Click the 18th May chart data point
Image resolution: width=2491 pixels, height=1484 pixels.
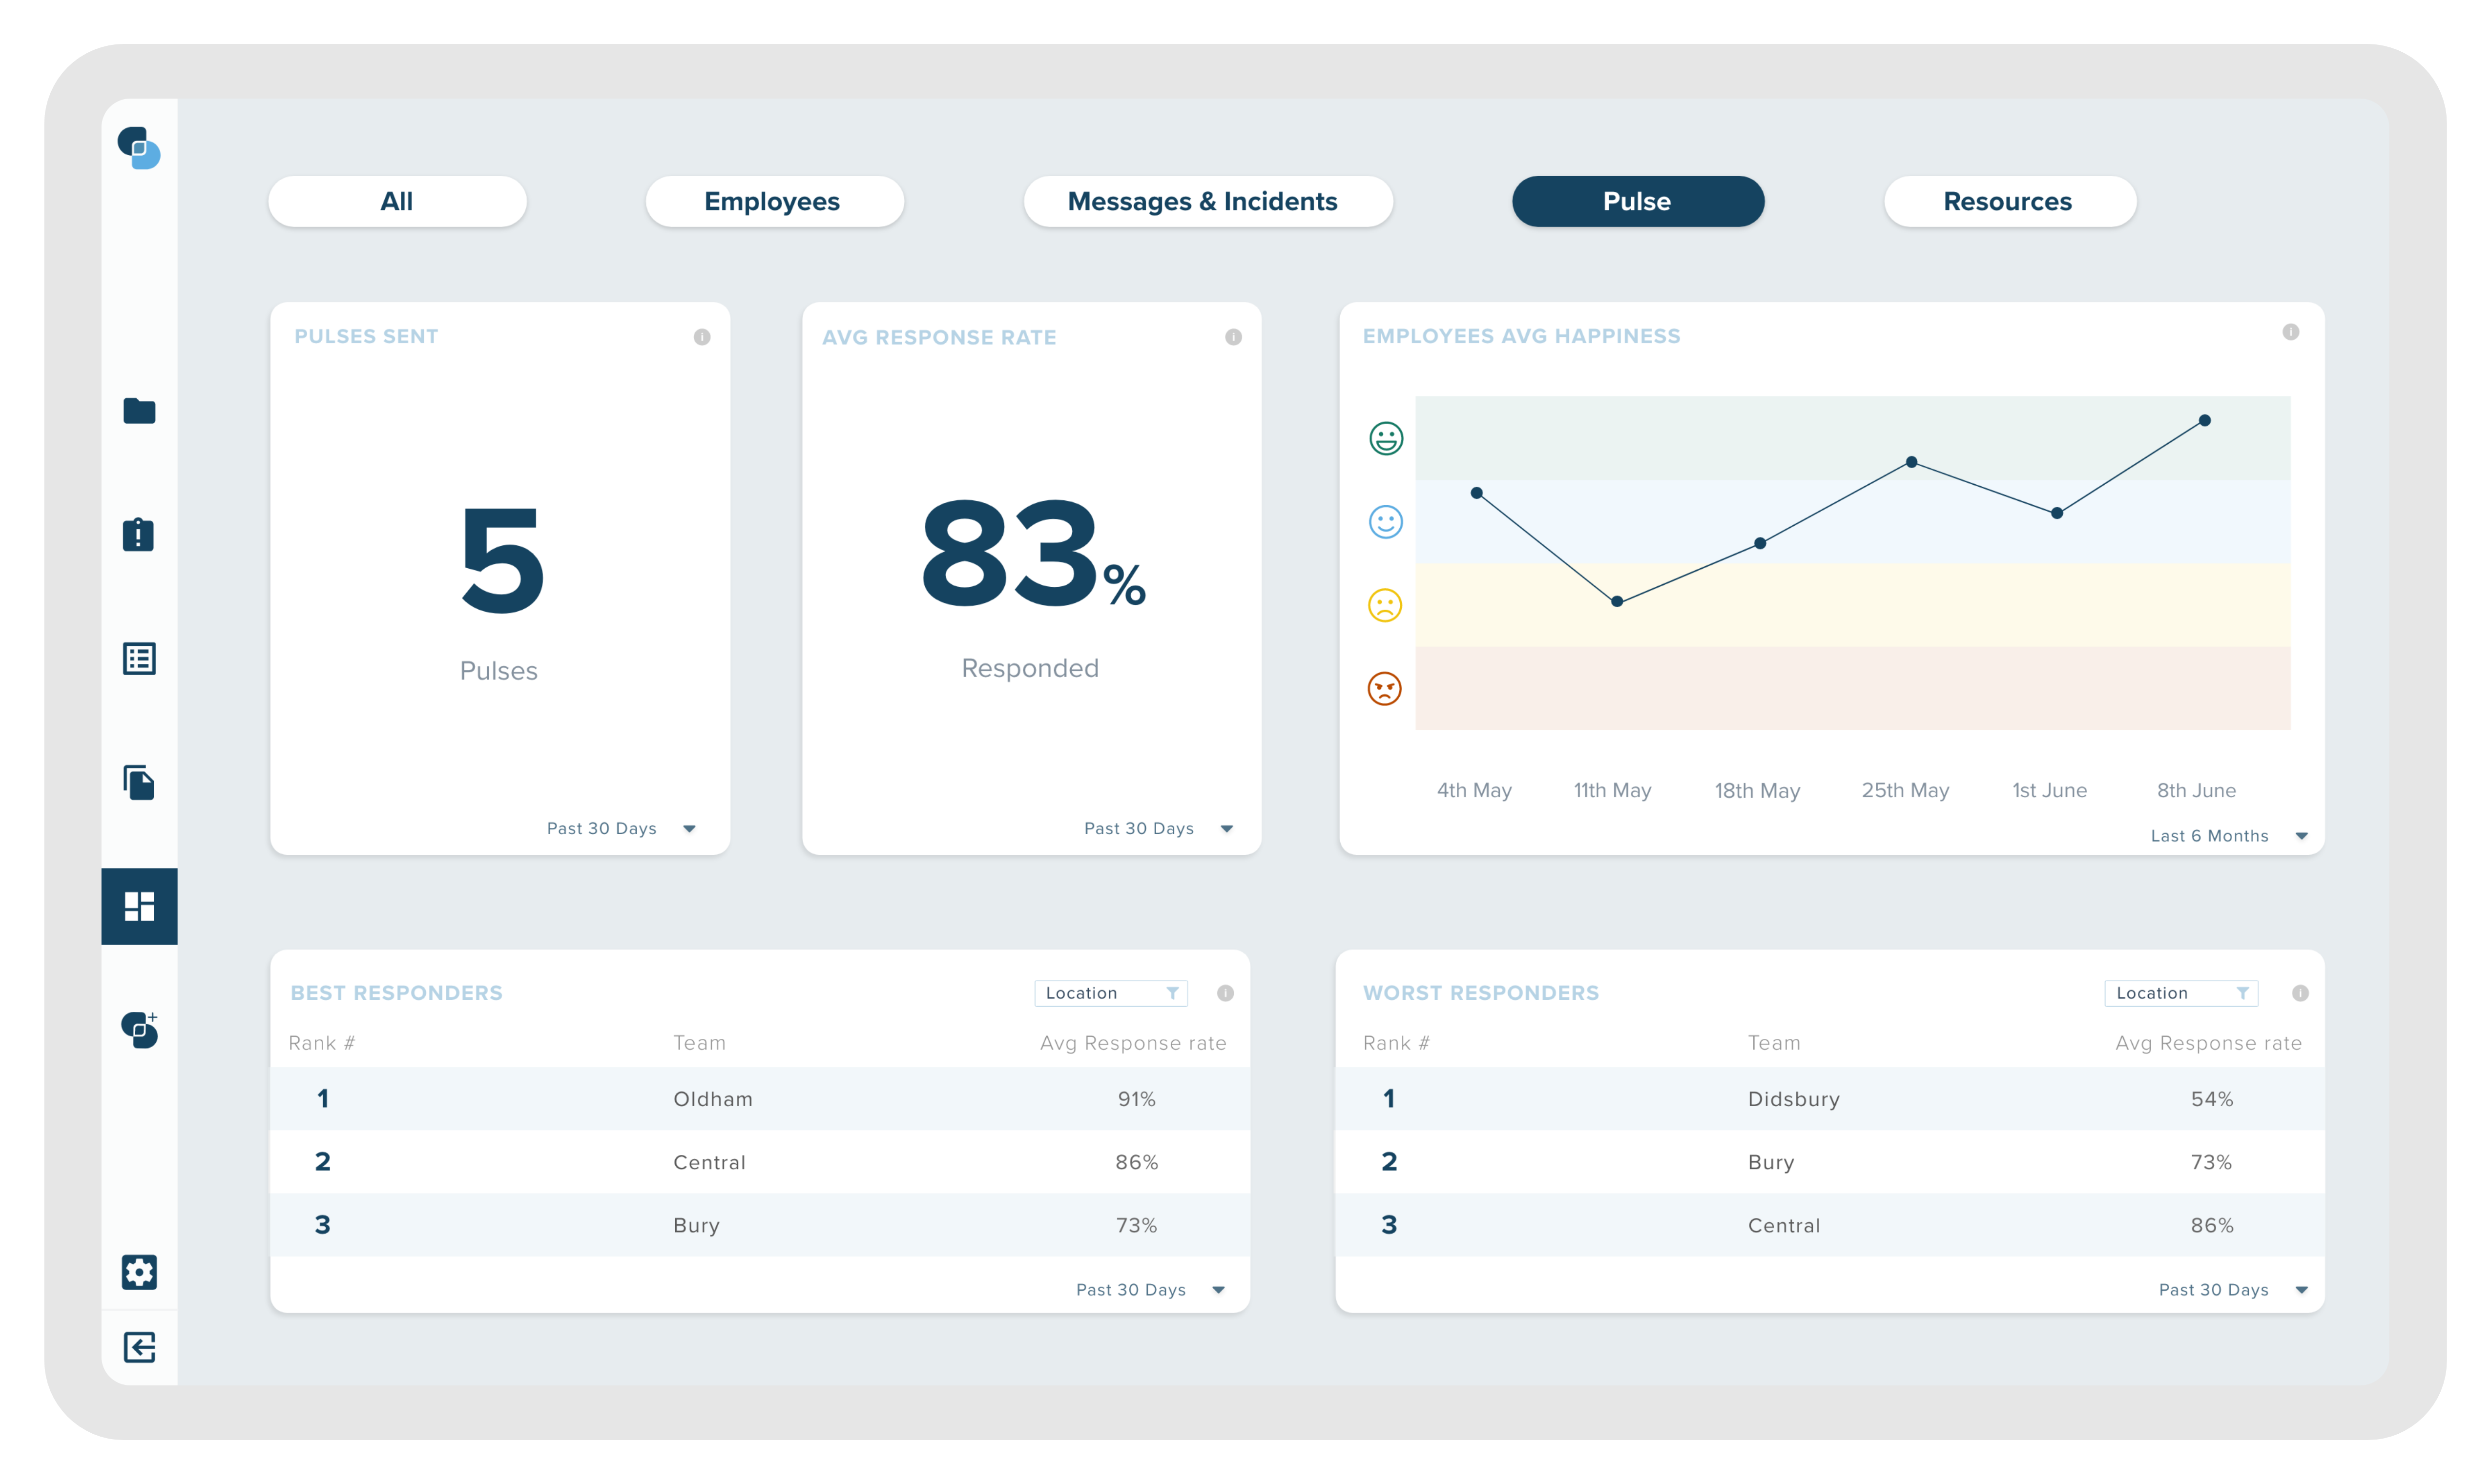pos(1760,543)
